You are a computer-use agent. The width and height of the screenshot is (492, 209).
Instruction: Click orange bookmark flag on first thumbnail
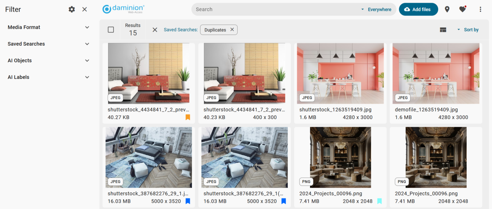[x=188, y=117]
